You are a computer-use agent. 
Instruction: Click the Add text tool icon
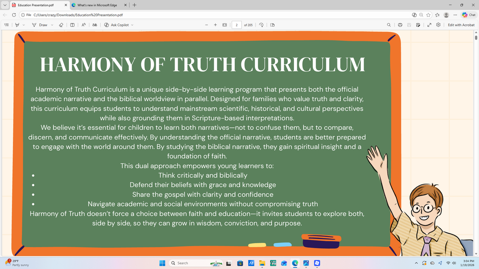(x=72, y=25)
